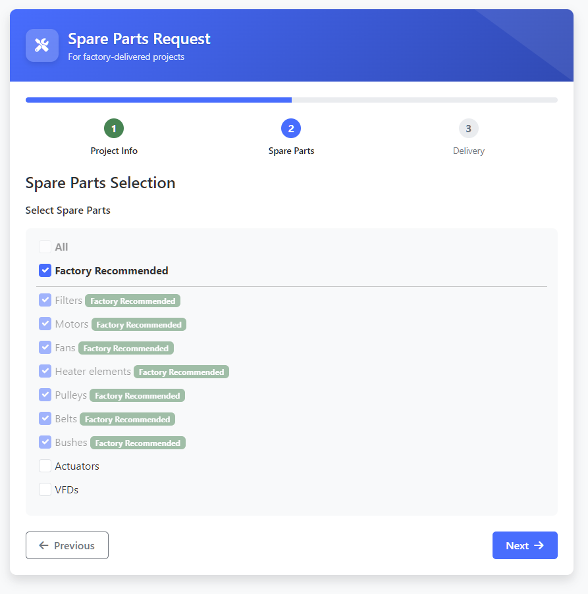Open the Delivery step label

pyautogui.click(x=469, y=151)
